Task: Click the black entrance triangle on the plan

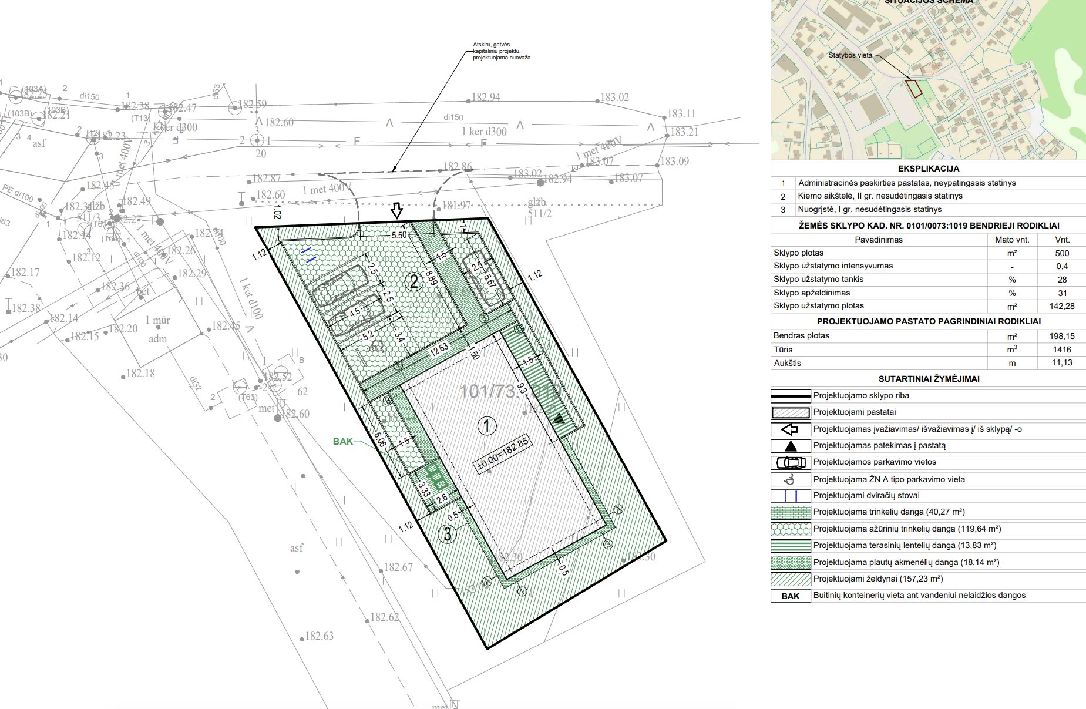Action: click(559, 419)
